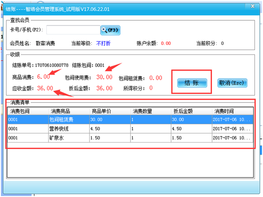The height and width of the screenshot is (197, 263).
Task: Click the 消费商品 column header
Action: [x=69, y=111]
